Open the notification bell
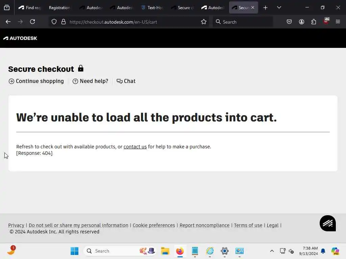346x259 pixels. pos(323,251)
